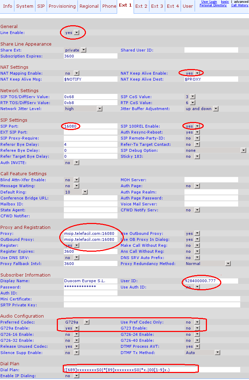Viewport: 249px width, 380px height.
Task: Open the Line Enable dropdown
Action: [x=76, y=33]
